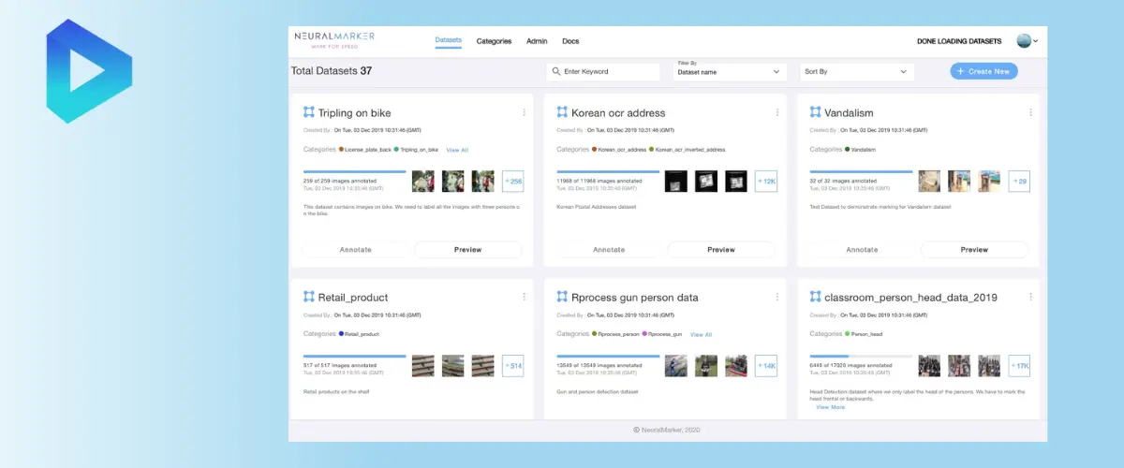Image resolution: width=1124 pixels, height=468 pixels.
Task: Open the three-dot menu on Korean ocr address card
Action: coord(776,112)
